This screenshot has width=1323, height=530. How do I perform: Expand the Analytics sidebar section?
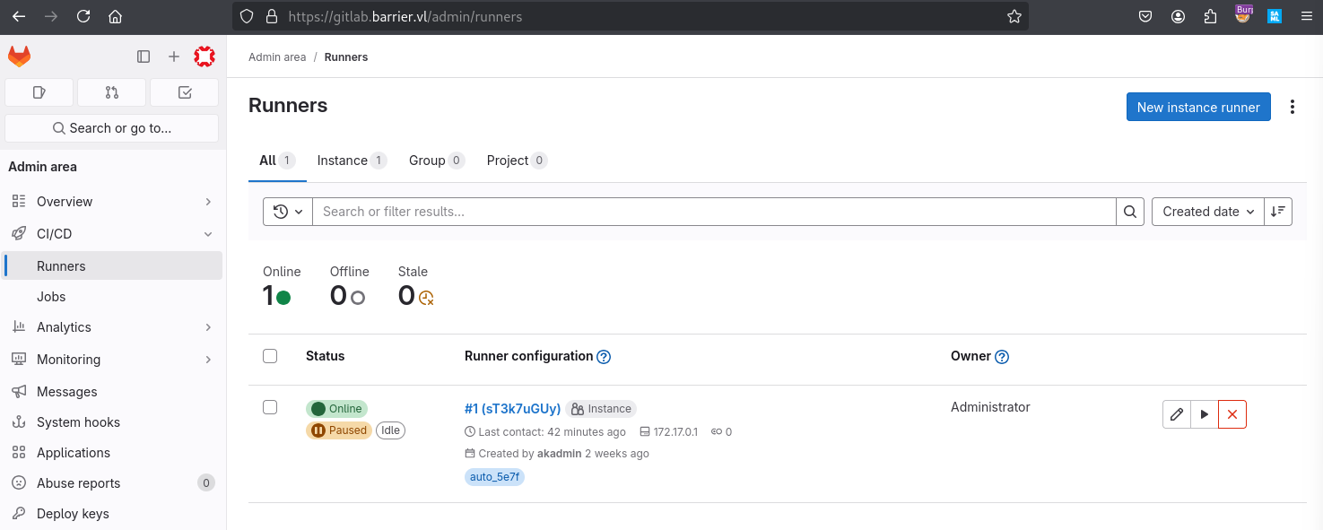coord(112,327)
